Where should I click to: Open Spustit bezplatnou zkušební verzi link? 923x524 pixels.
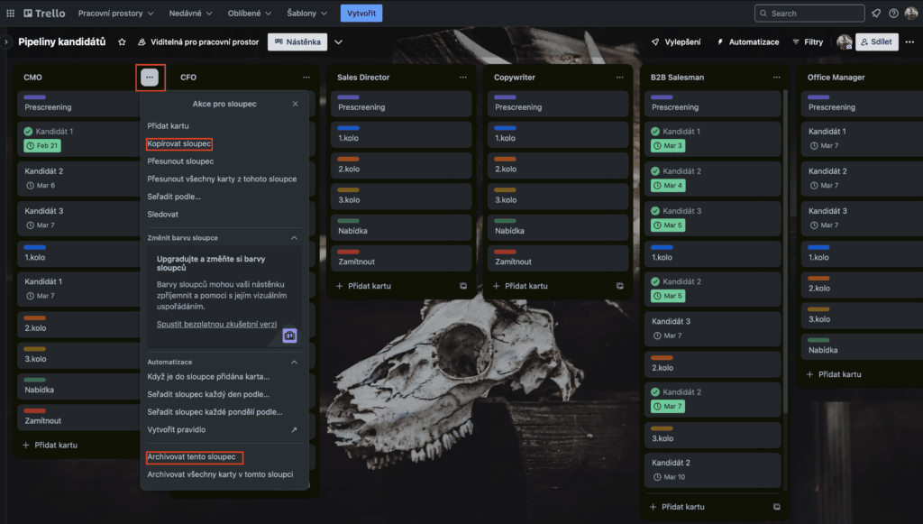tap(216, 324)
